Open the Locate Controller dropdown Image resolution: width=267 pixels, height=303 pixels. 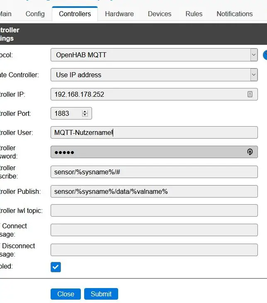click(x=154, y=75)
